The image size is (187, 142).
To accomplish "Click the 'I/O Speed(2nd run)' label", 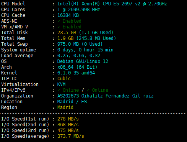I will [25, 125].
